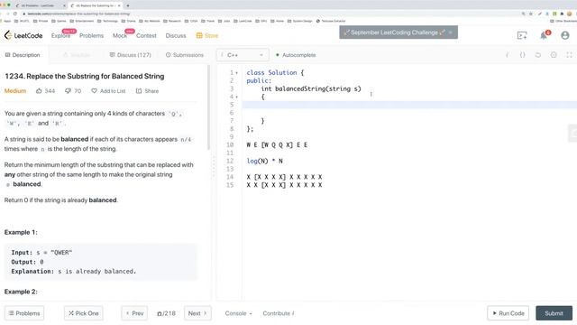Image resolution: width=577 pixels, height=325 pixels.
Task: Open editor settings clock-like icon
Action: point(554,55)
